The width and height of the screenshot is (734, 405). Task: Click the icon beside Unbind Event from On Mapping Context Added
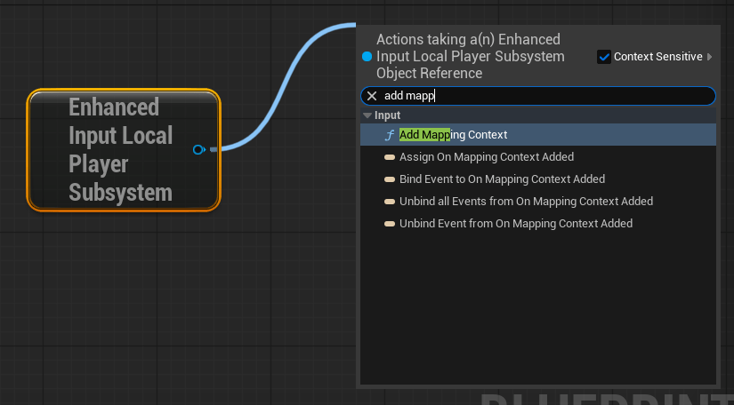tap(390, 224)
